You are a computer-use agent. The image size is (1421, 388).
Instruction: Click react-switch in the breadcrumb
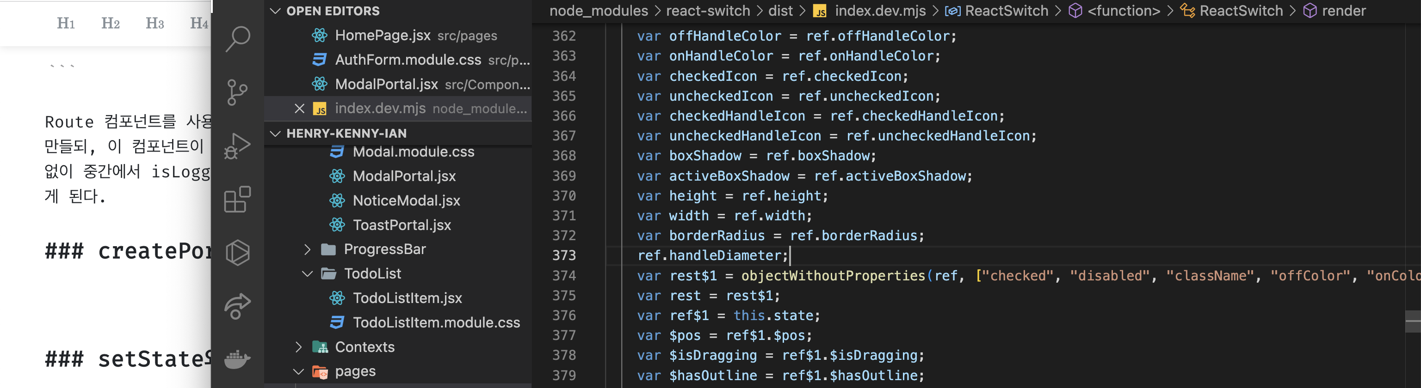708,11
